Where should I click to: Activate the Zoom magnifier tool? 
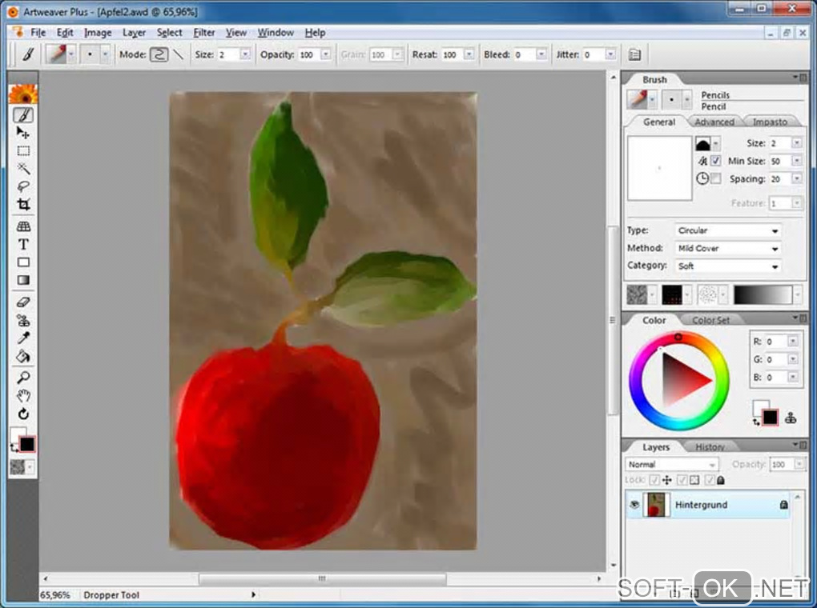tap(23, 378)
